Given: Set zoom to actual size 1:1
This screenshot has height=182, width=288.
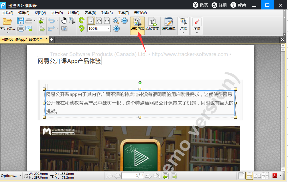Looking at the screenshot, I should click(x=91, y=21).
